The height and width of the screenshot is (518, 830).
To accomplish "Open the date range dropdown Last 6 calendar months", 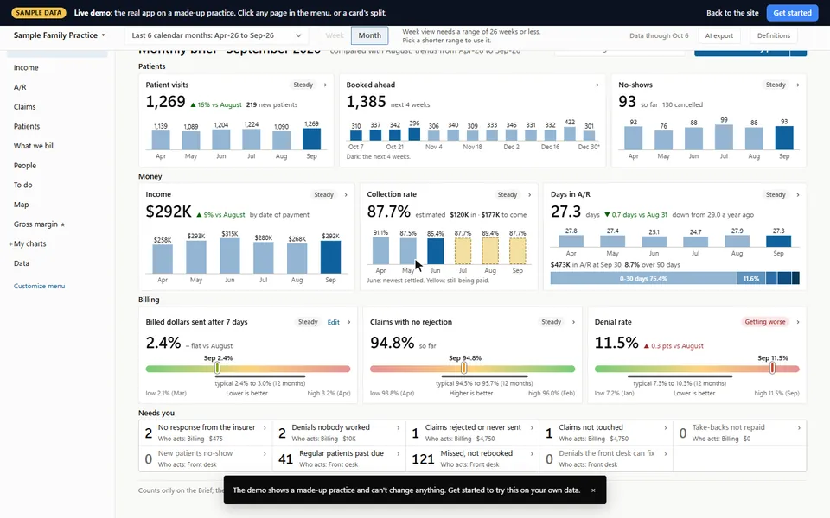I will click(x=216, y=35).
